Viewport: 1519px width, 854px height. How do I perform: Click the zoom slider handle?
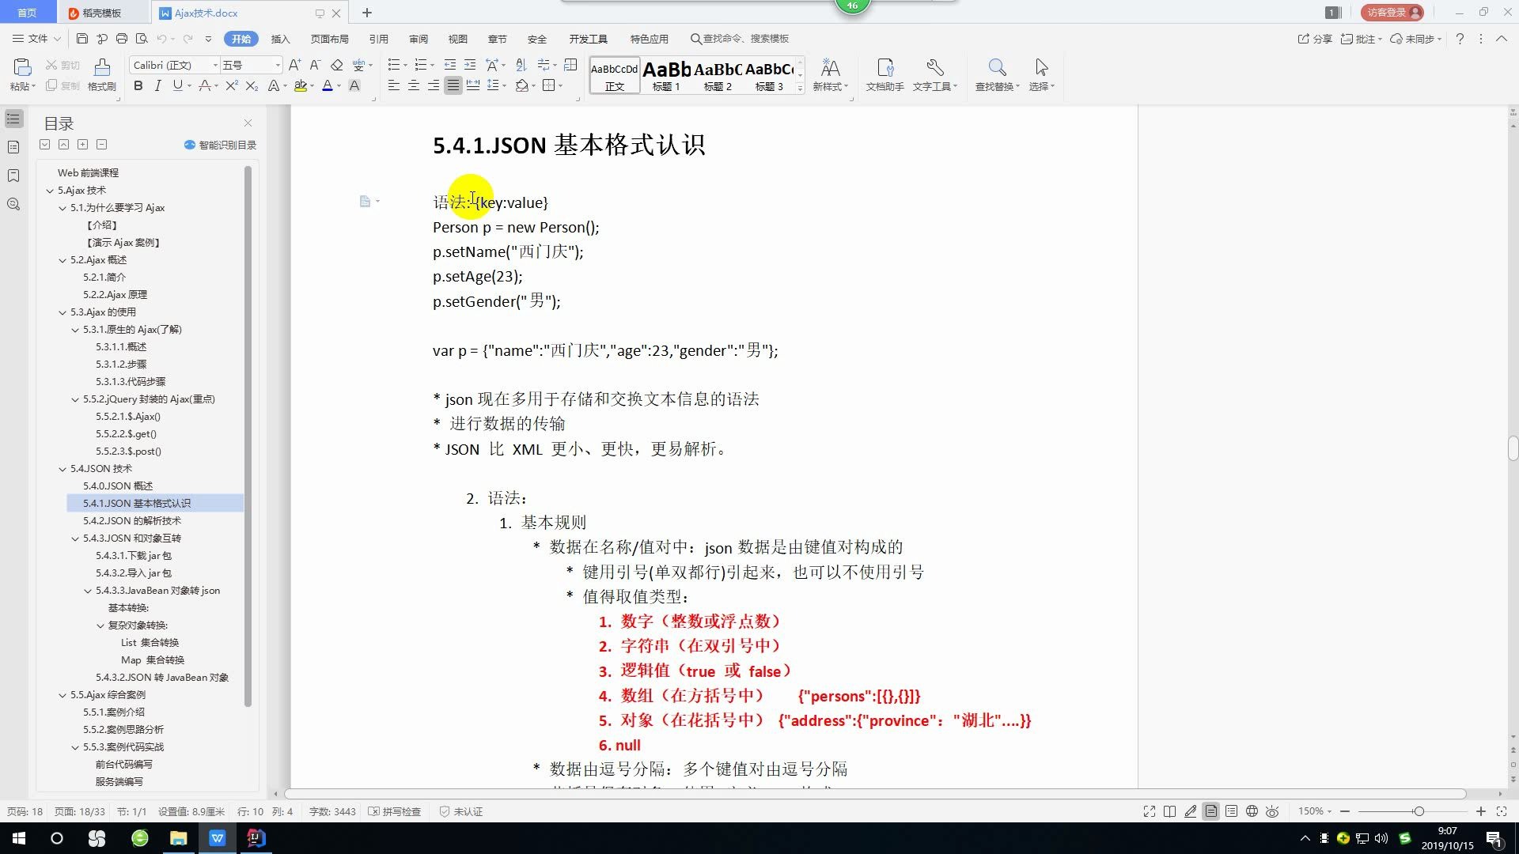[x=1419, y=811]
